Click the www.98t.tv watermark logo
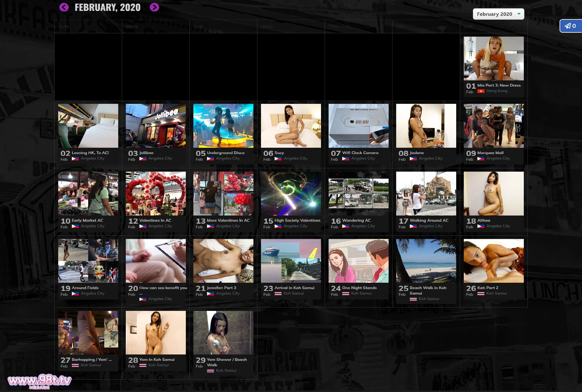 [x=39, y=381]
